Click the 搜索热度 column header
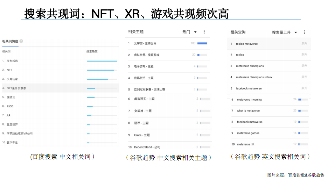This screenshot has height=180, width=328. click(x=92, y=51)
